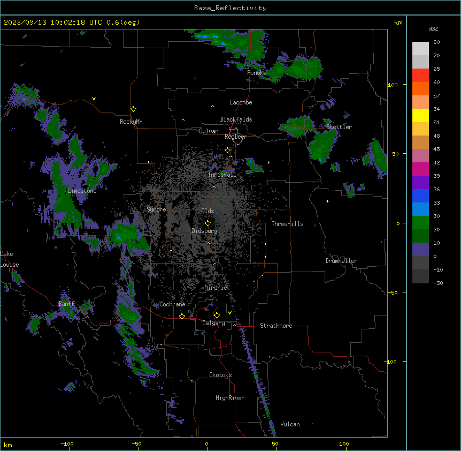The image size is (461, 451).
Task: Click the ThreeHills label
Action: pyautogui.click(x=287, y=224)
